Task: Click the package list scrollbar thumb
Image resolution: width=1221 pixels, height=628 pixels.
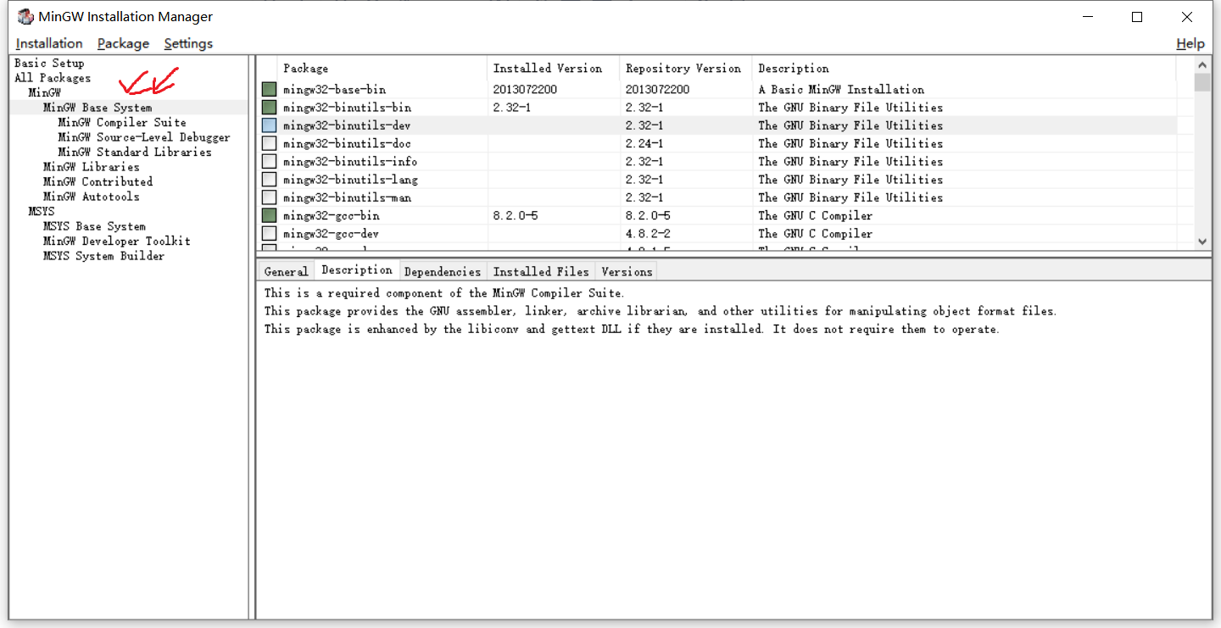Action: click(x=1202, y=82)
